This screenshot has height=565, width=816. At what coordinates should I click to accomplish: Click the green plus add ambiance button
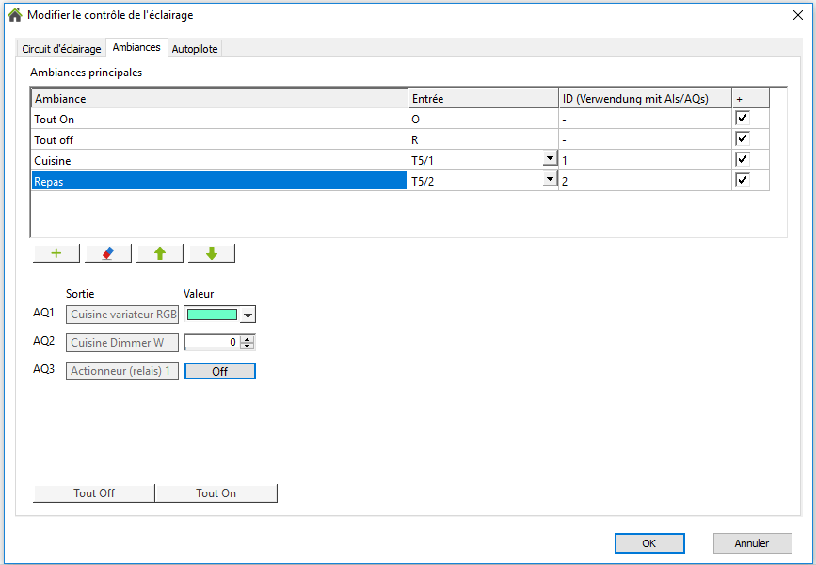pyautogui.click(x=56, y=253)
